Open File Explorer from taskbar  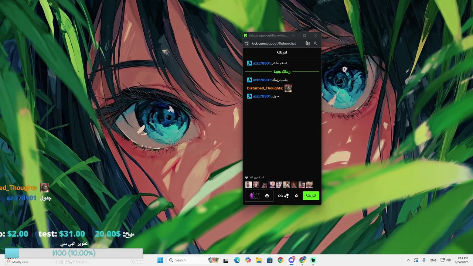point(259,260)
